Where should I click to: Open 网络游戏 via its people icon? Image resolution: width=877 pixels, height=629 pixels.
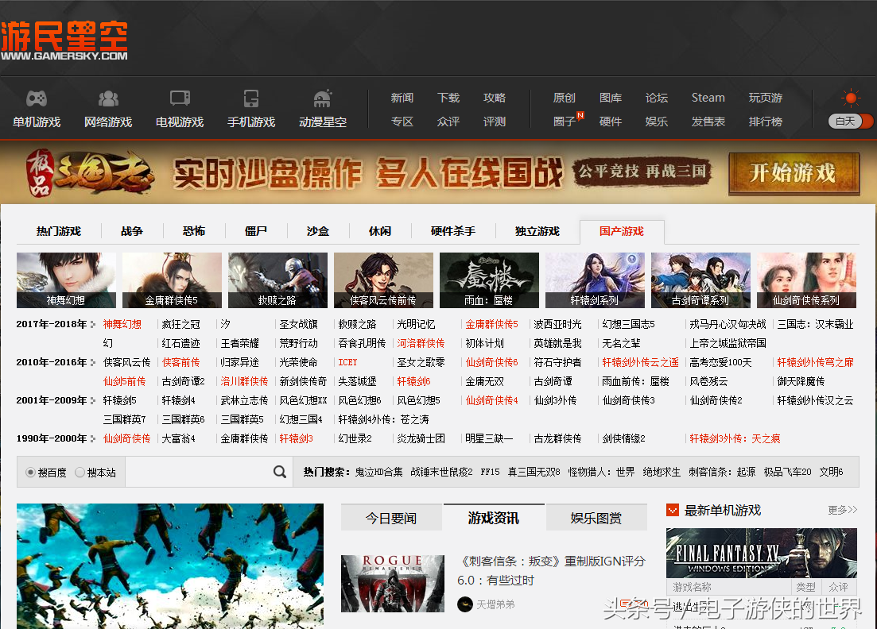pos(108,98)
